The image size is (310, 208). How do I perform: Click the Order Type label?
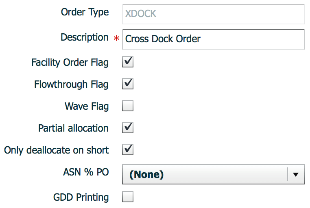(85, 12)
